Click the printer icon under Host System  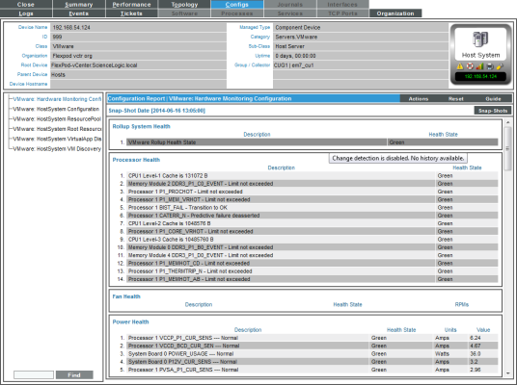coord(490,66)
